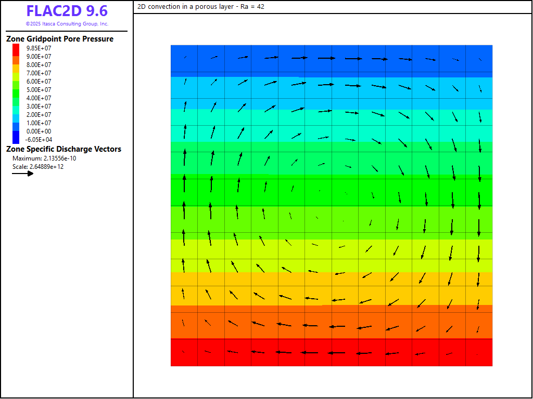Select the Zone Specific Discharge Vectors heading
Image resolution: width=533 pixels, height=399 pixels.
[64, 149]
